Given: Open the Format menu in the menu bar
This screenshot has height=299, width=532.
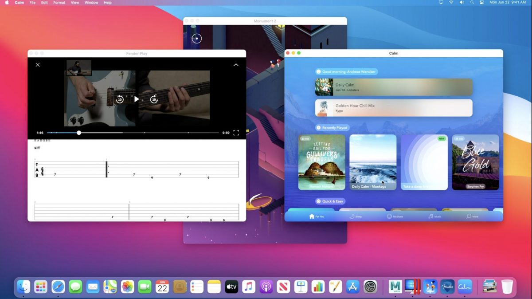Looking at the screenshot, I should tap(59, 3).
